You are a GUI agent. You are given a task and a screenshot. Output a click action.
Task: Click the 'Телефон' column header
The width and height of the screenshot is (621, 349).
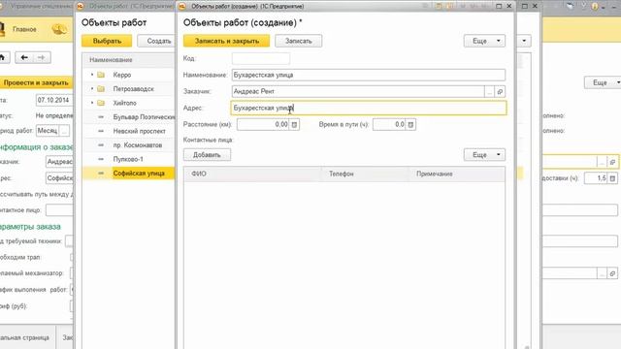click(x=365, y=174)
